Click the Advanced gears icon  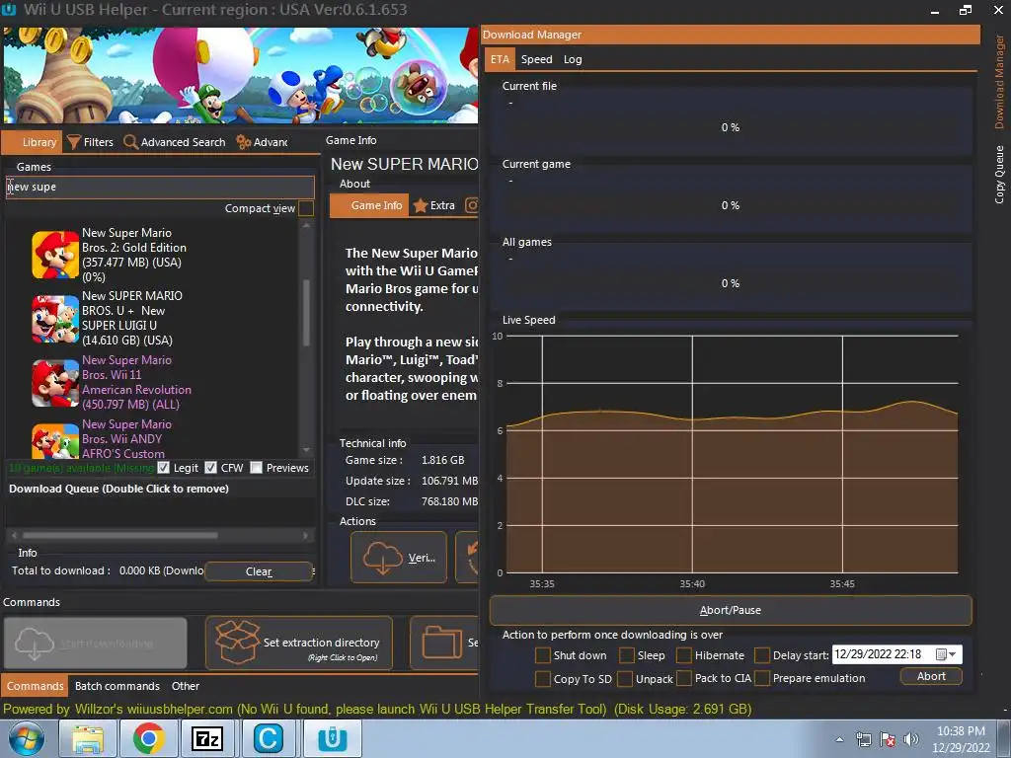tap(243, 142)
